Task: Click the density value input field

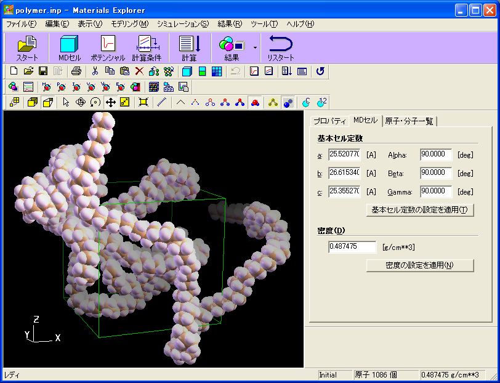Action: point(352,247)
